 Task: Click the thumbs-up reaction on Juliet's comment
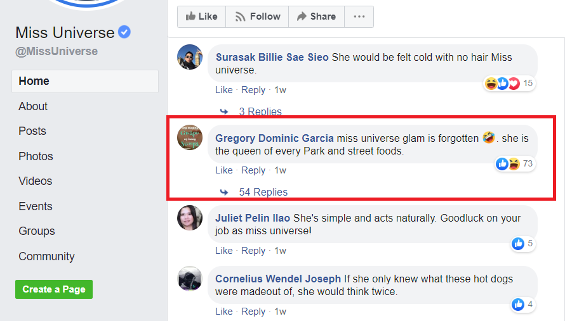coord(518,244)
